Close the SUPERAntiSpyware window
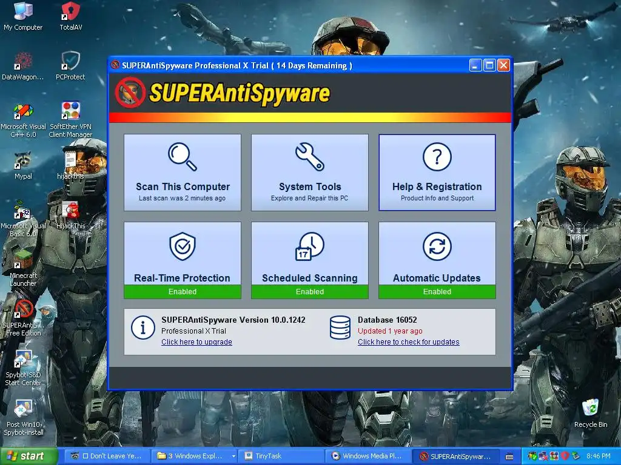The width and height of the screenshot is (621, 465). click(503, 65)
